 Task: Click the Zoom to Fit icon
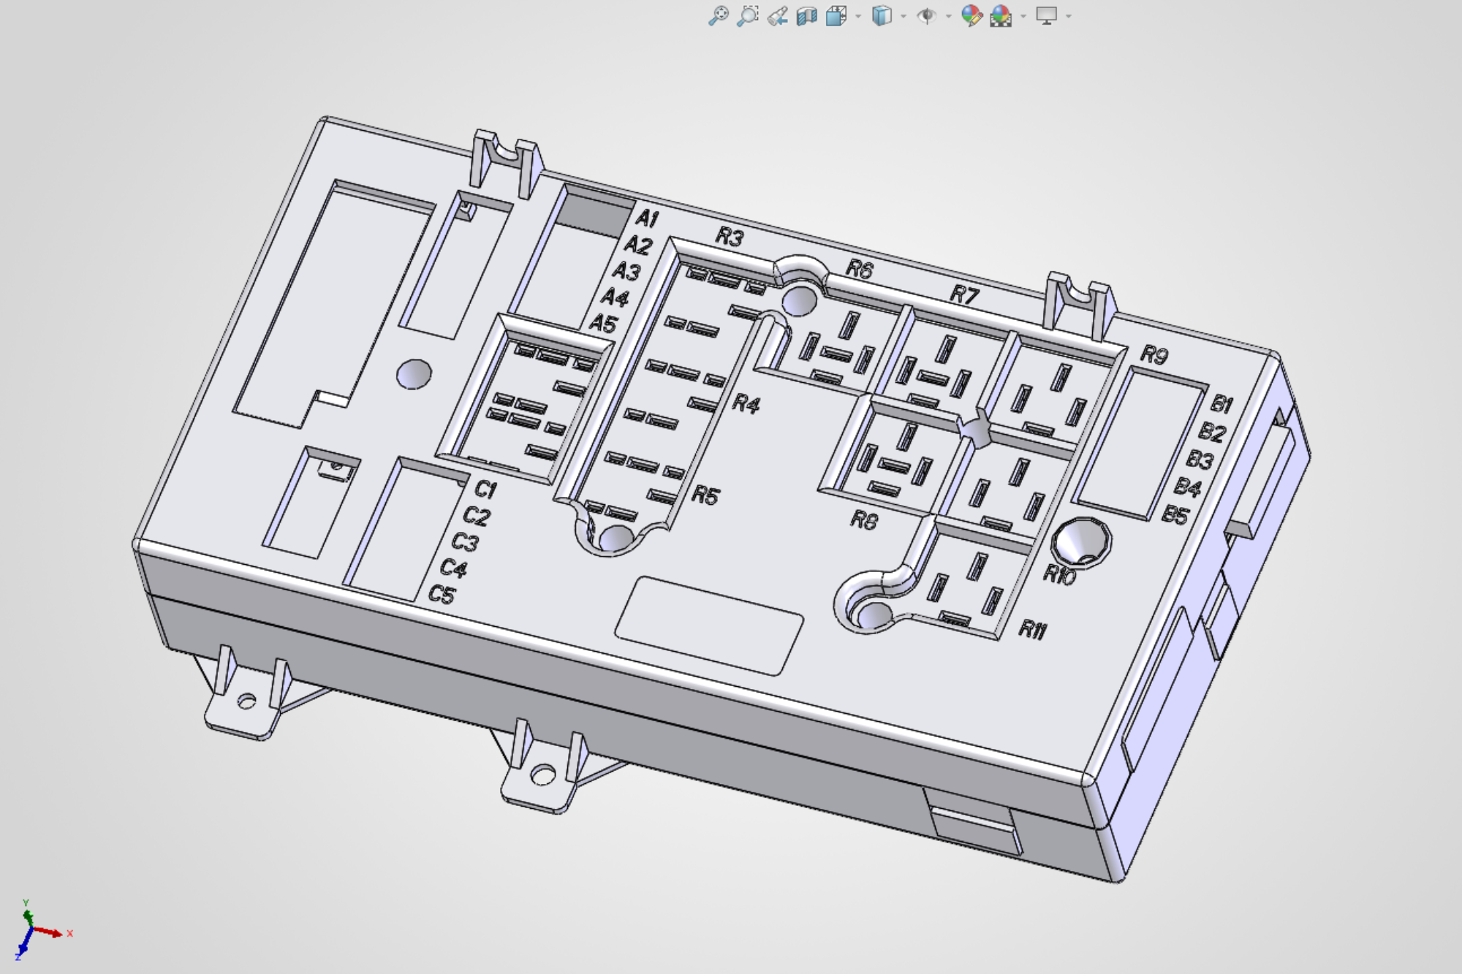719,15
